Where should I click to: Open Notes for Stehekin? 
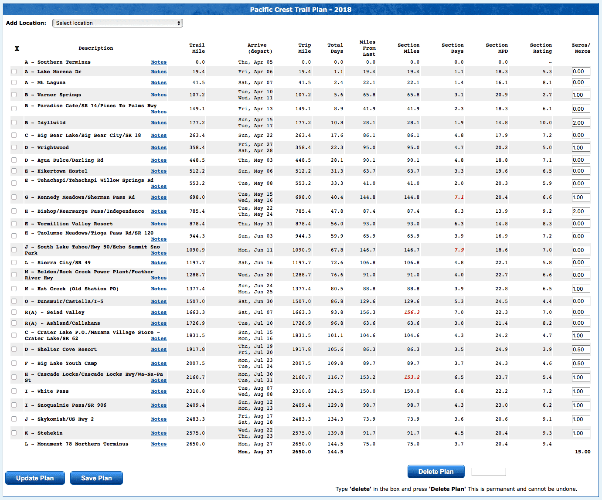tap(159, 433)
